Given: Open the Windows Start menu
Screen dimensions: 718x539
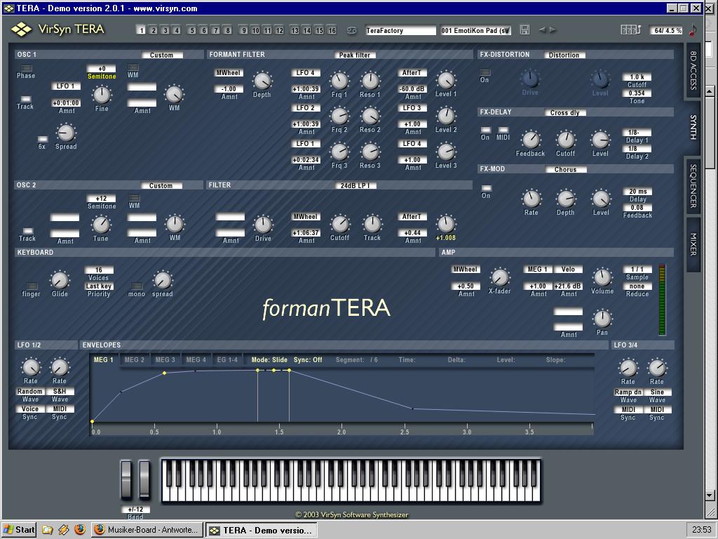Looking at the screenshot, I should [19, 530].
